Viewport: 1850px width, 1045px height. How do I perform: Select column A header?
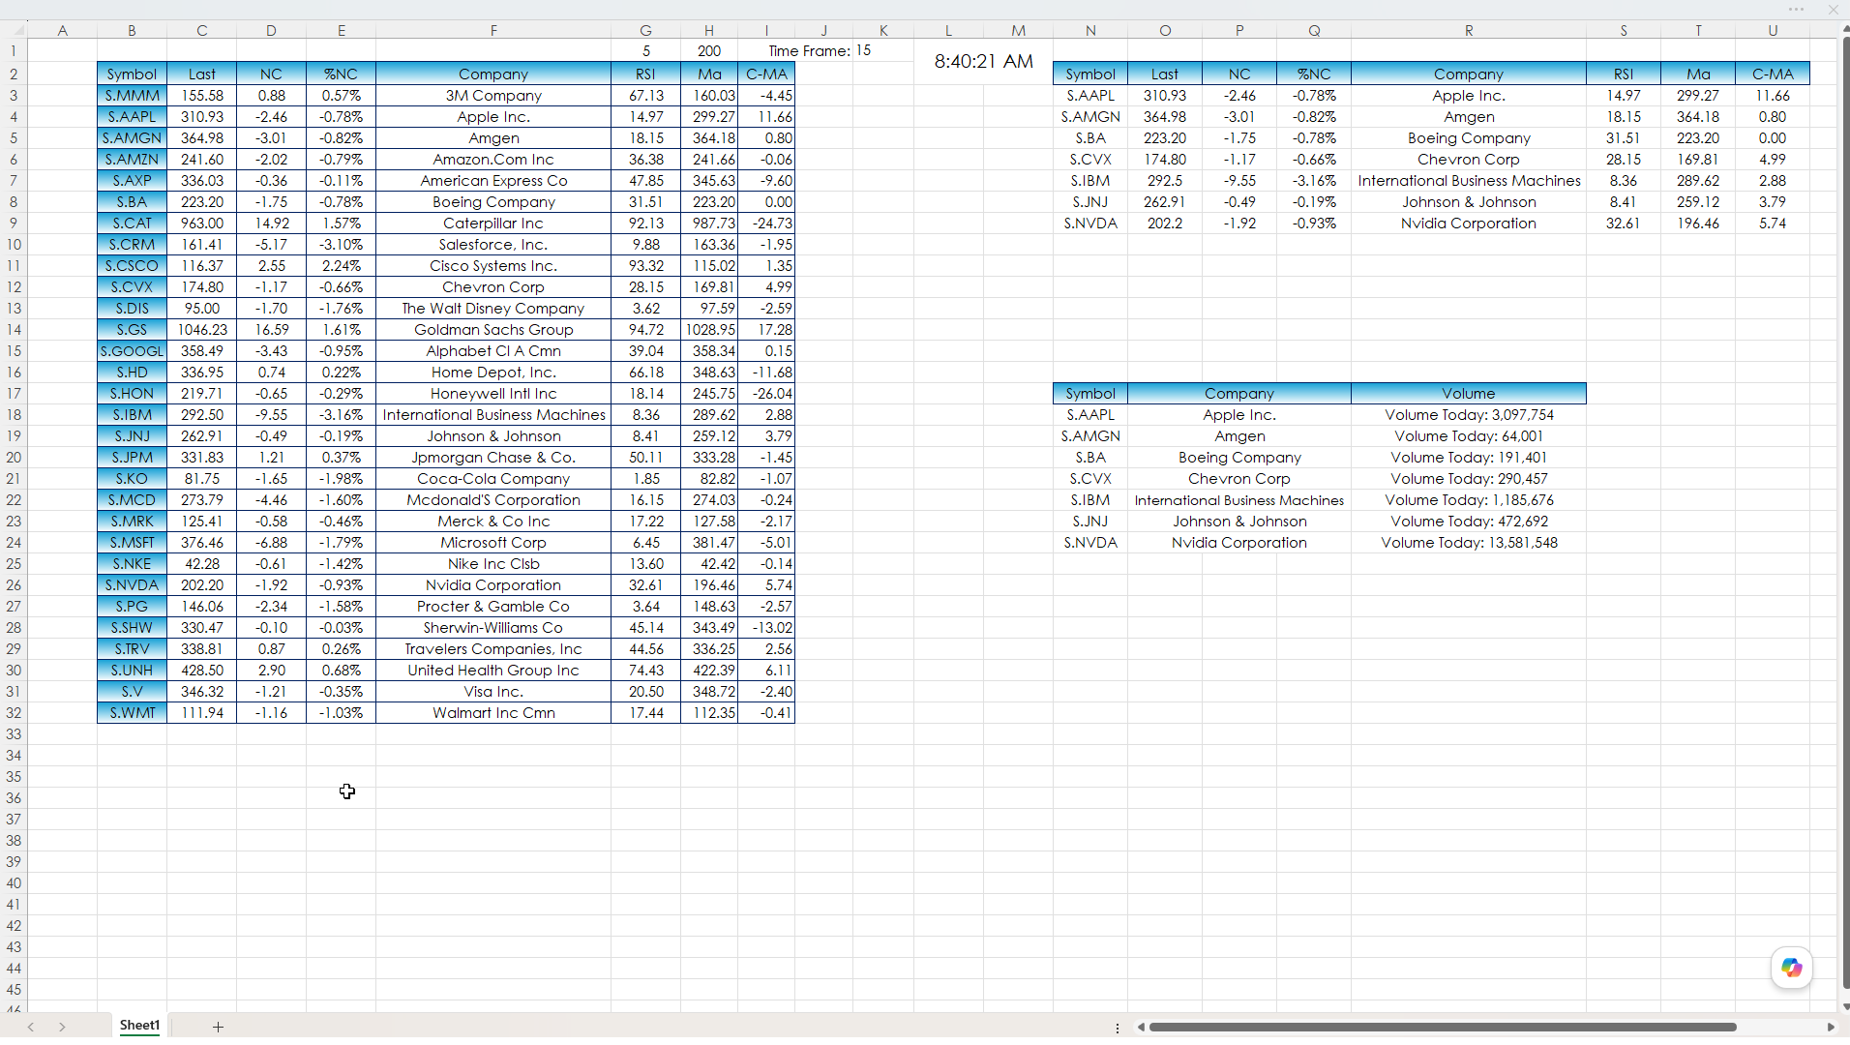coord(62,30)
